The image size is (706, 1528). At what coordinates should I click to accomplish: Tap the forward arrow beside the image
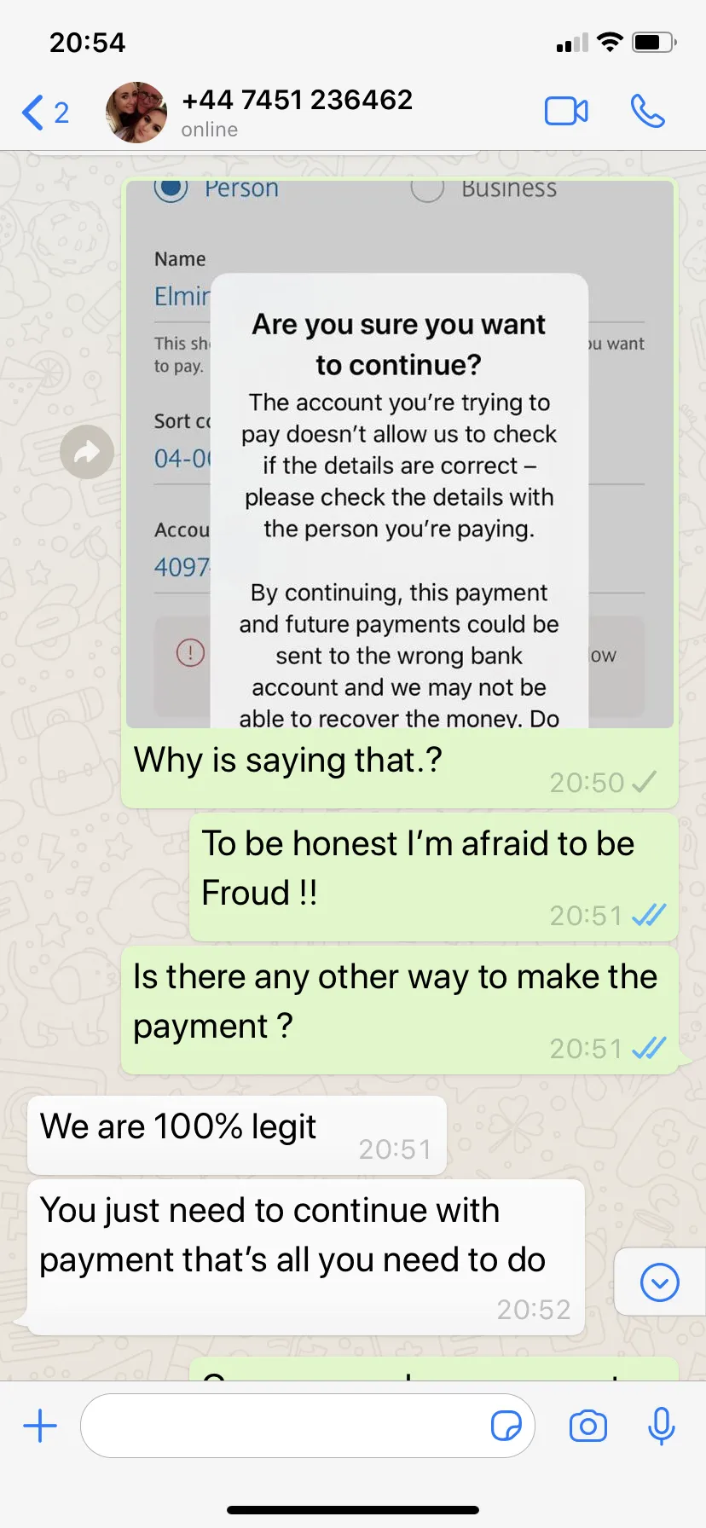click(87, 452)
